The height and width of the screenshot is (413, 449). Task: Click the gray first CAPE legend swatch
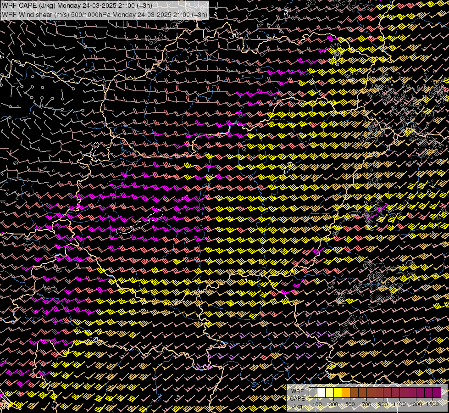coord(313,393)
